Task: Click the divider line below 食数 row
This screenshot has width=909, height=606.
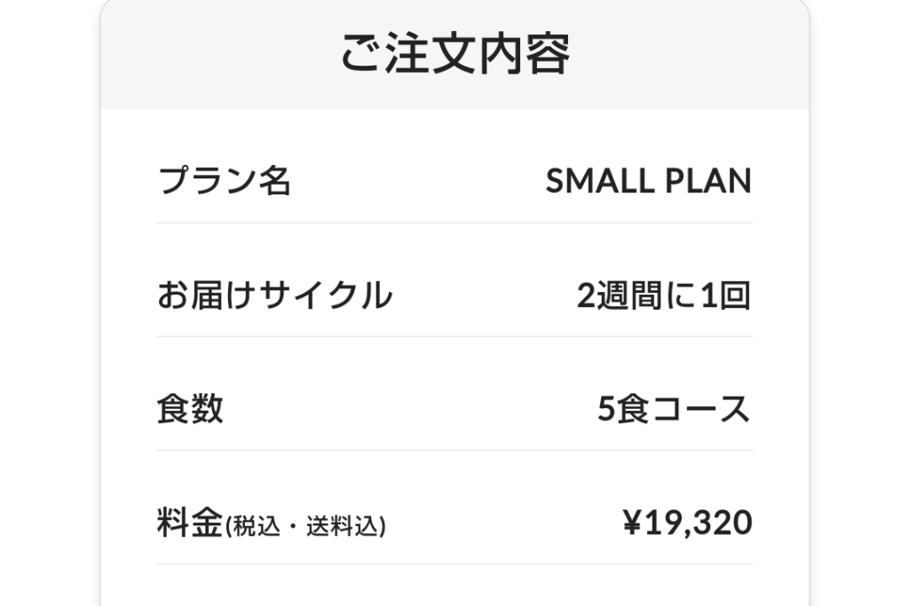Action: [454, 450]
